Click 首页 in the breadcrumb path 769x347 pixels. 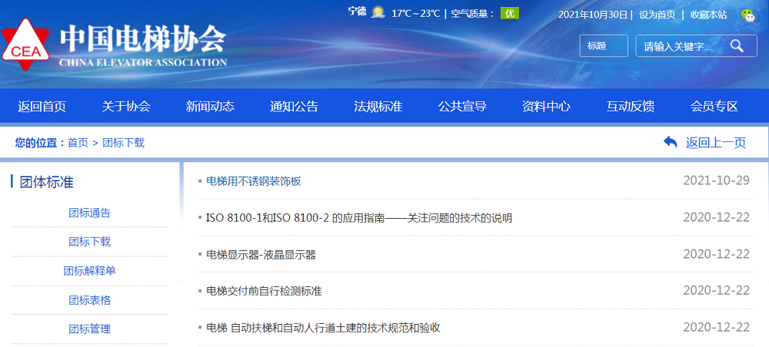click(x=78, y=143)
